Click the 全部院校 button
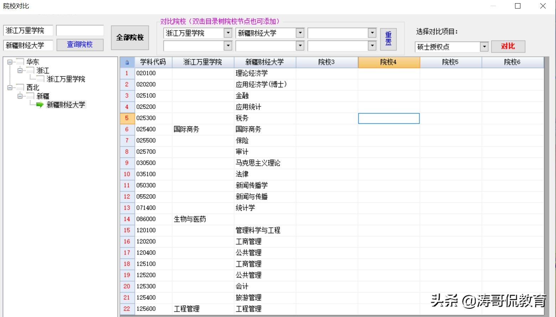556x317 pixels. (130, 37)
